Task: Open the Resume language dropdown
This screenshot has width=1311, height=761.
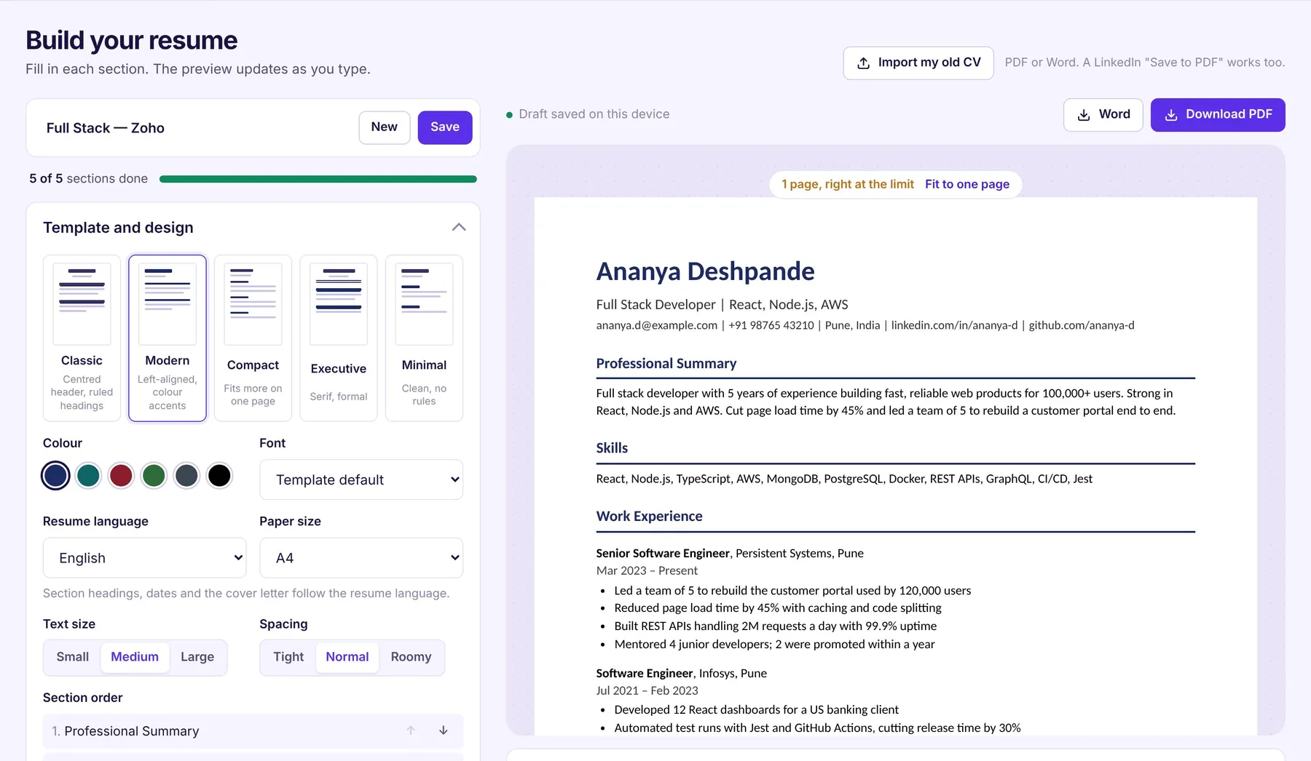Action: pos(144,558)
